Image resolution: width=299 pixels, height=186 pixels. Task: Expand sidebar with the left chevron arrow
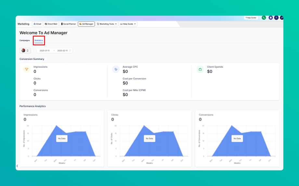click(17, 166)
